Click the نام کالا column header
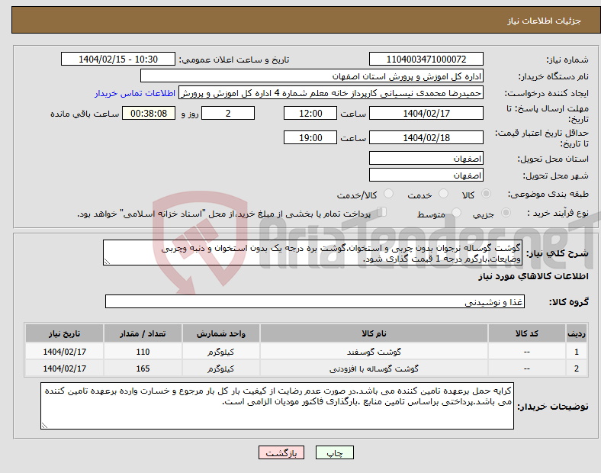Image resolution: width=601 pixels, height=473 pixels. (x=374, y=333)
